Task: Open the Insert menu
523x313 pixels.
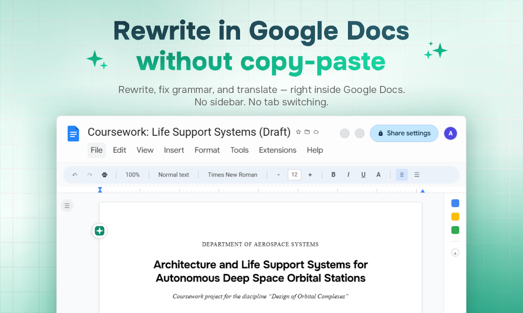Action: (x=174, y=150)
